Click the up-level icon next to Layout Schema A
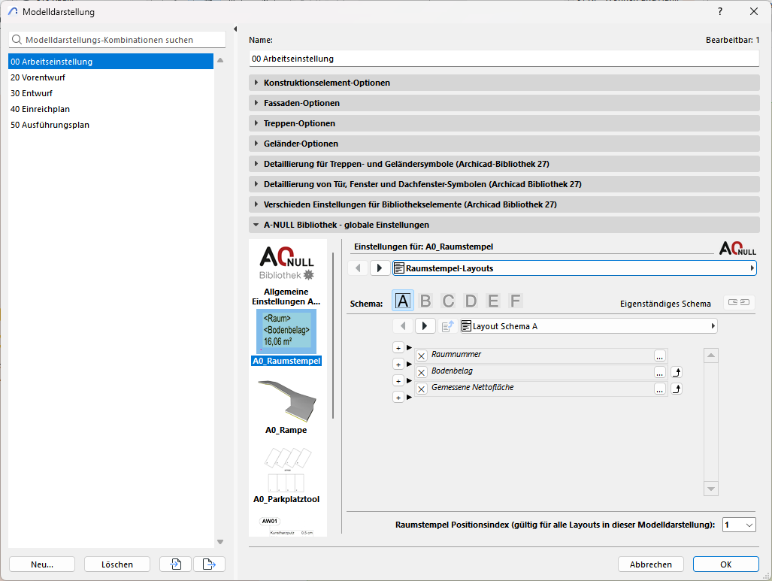The height and width of the screenshot is (581, 772). click(x=447, y=326)
